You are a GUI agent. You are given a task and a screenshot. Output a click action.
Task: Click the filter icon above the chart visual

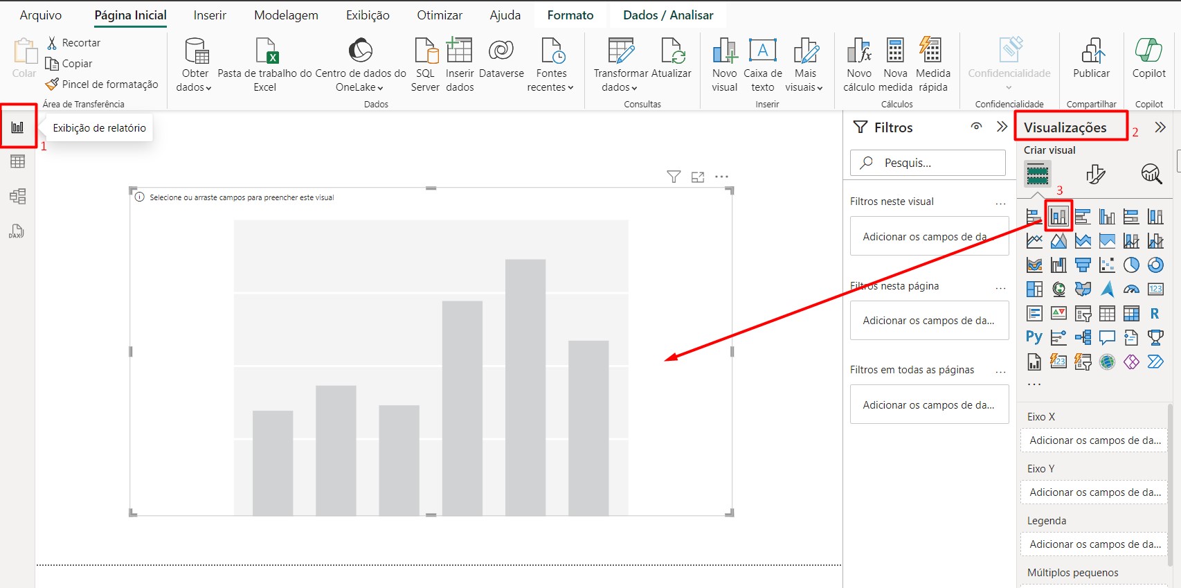pos(674,177)
